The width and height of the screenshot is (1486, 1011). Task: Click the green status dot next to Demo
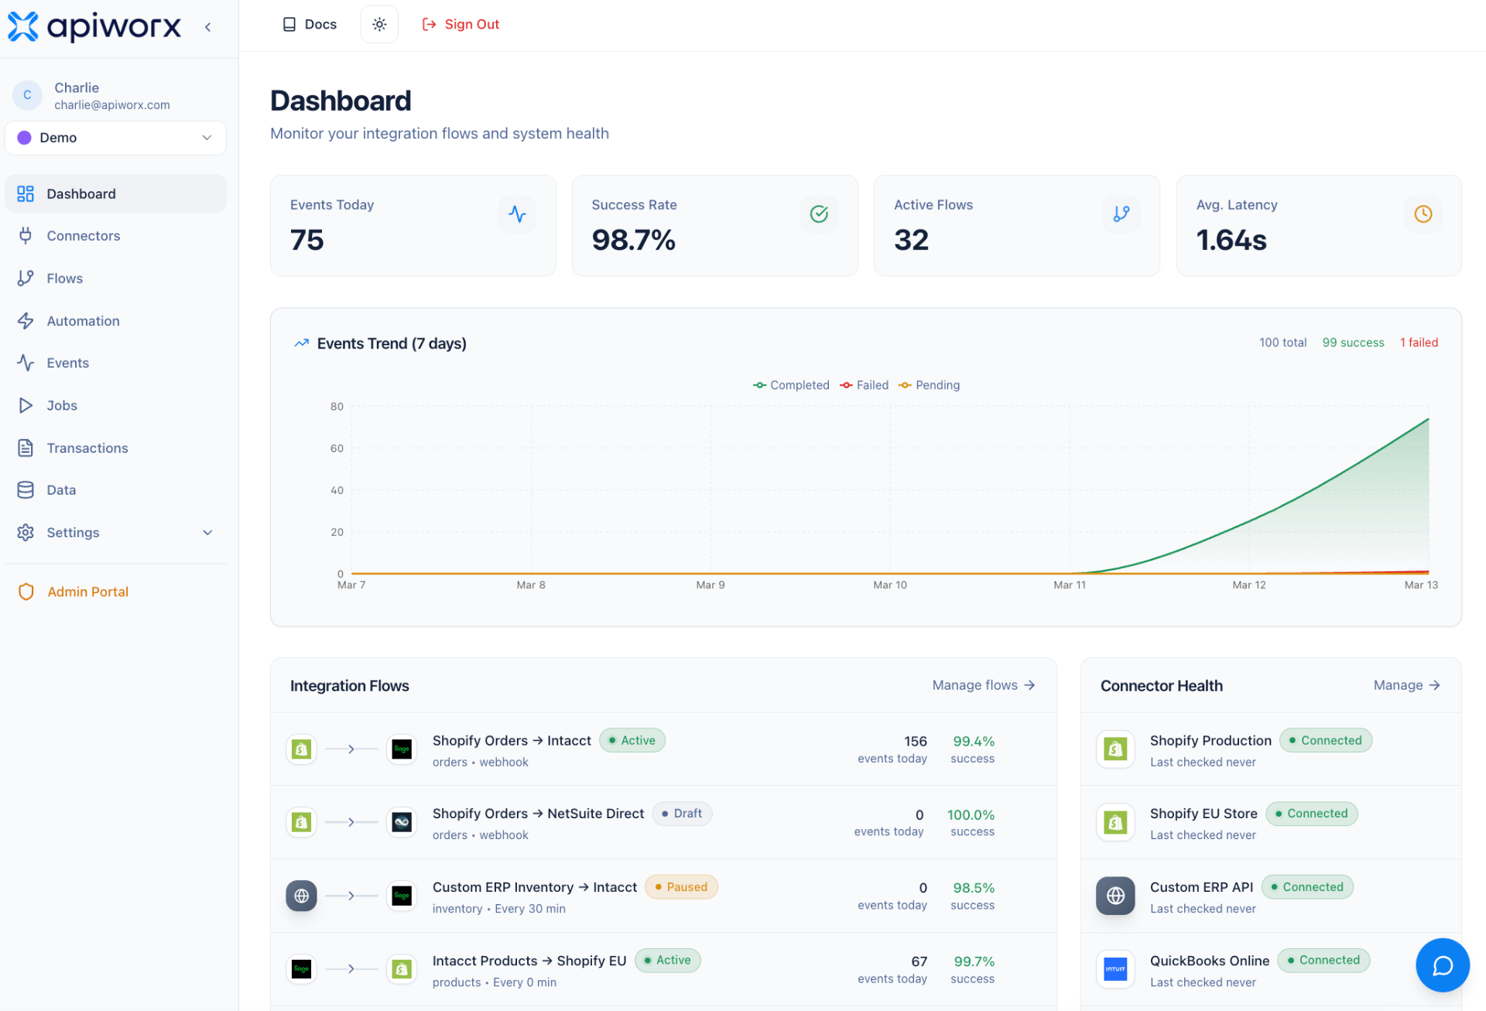pyautogui.click(x=24, y=138)
